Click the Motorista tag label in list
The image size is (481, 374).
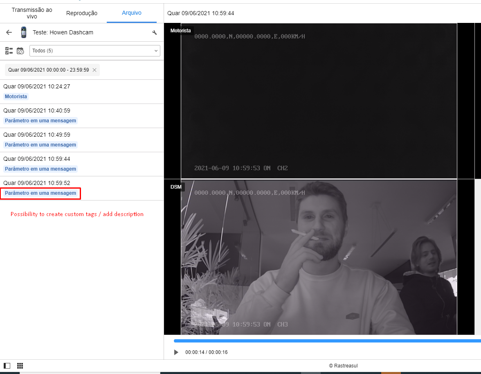click(x=16, y=97)
